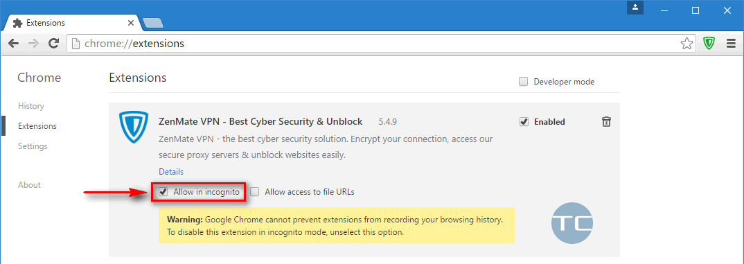Click the back navigation arrow
The width and height of the screenshot is (744, 264).
click(13, 44)
